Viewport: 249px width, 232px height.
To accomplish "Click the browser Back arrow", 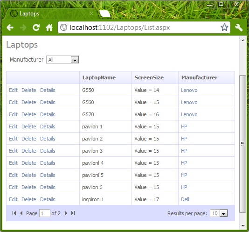I will click(10, 28).
